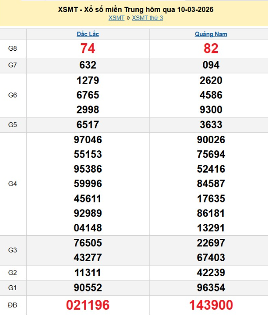
Task: Click Đắc Lắc special prize 021196
Action: coord(88,305)
